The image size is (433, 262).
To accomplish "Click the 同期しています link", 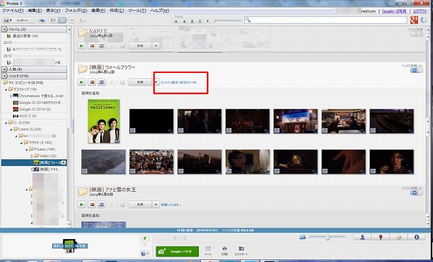I will tap(170, 205).
